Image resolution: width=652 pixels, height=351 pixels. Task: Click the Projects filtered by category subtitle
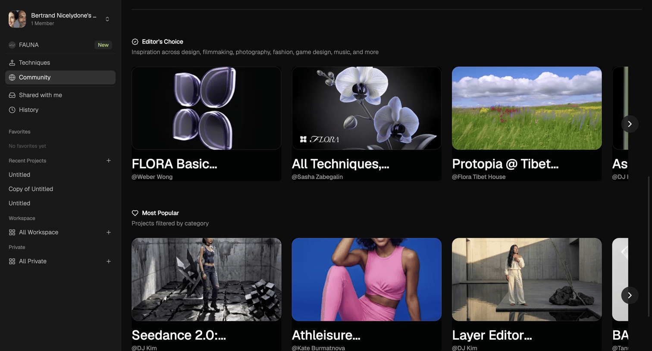pos(170,223)
